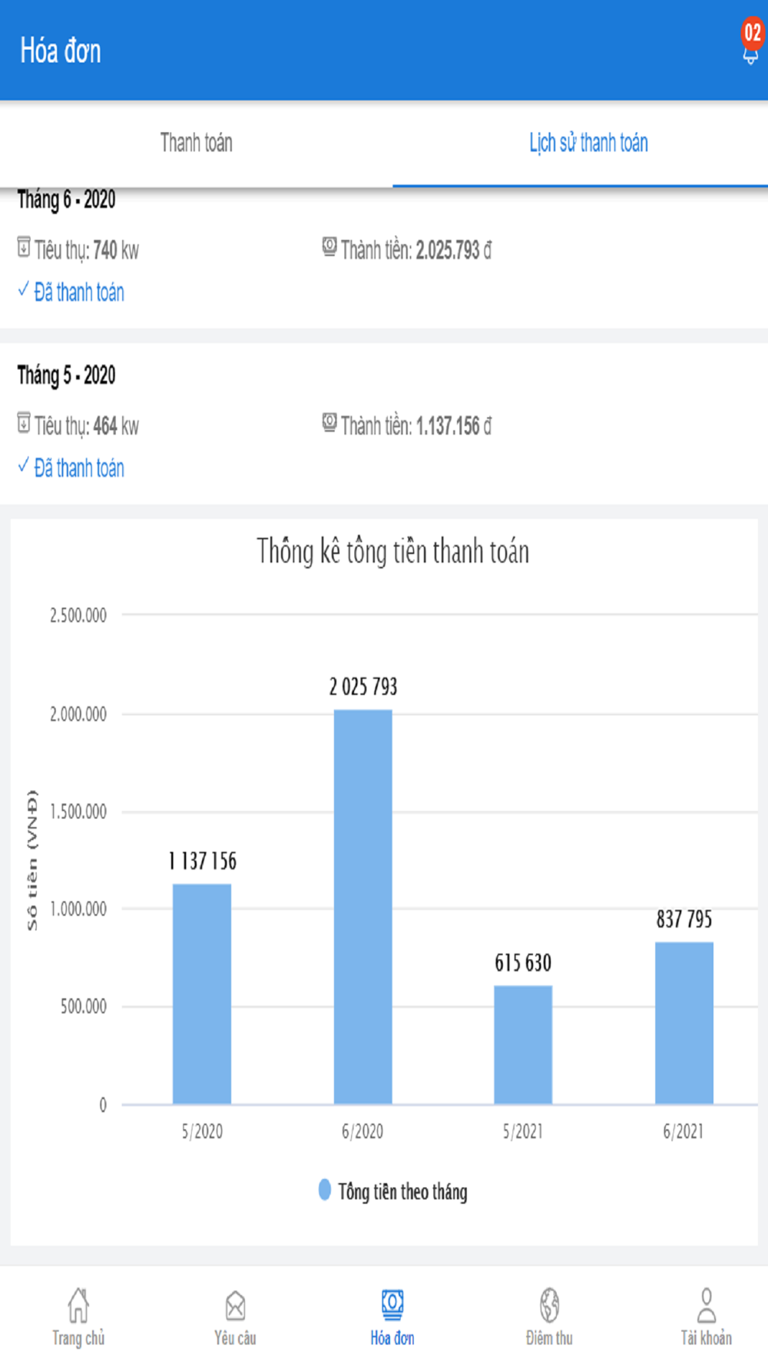
Task: Click the 6/2020 bar showing 2 025 793
Action: pos(362,906)
